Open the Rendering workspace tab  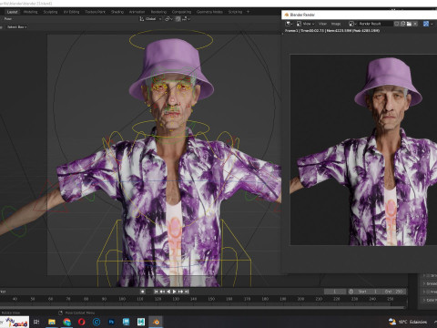point(158,12)
